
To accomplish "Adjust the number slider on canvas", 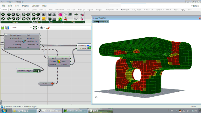I will 46,83.
